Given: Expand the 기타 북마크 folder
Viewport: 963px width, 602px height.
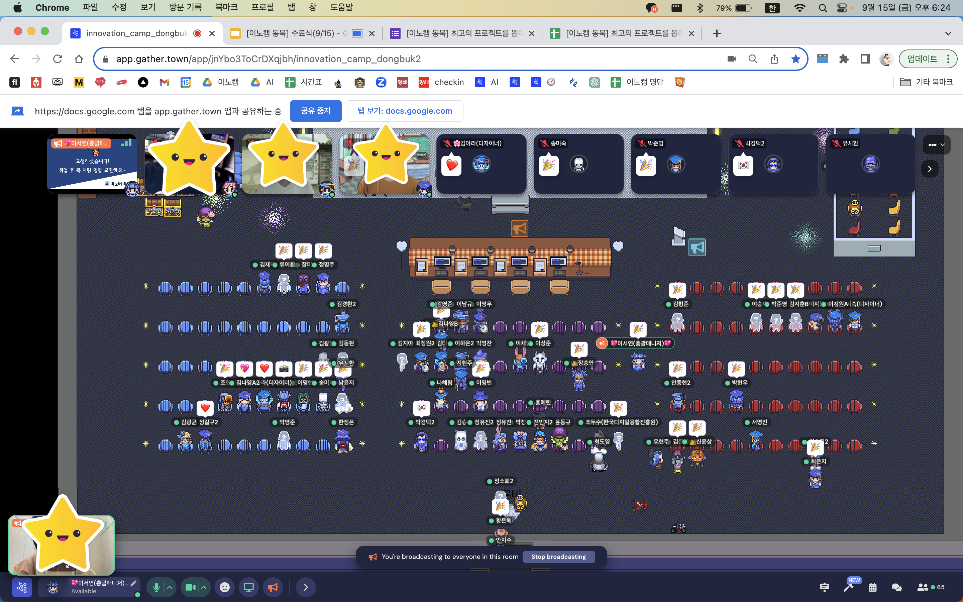Looking at the screenshot, I should pos(927,82).
